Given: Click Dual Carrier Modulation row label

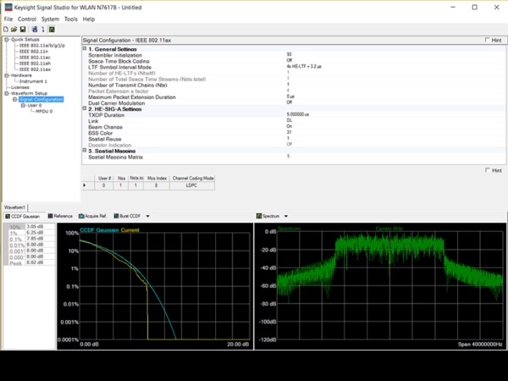Looking at the screenshot, I should (x=117, y=103).
